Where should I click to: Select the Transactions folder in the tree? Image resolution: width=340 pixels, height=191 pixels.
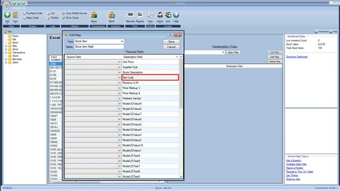pos(16,53)
